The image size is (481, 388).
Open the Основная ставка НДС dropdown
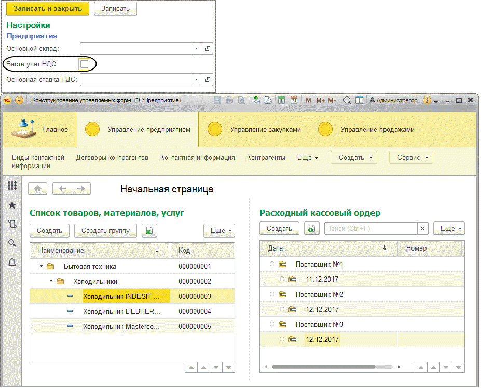click(x=196, y=80)
